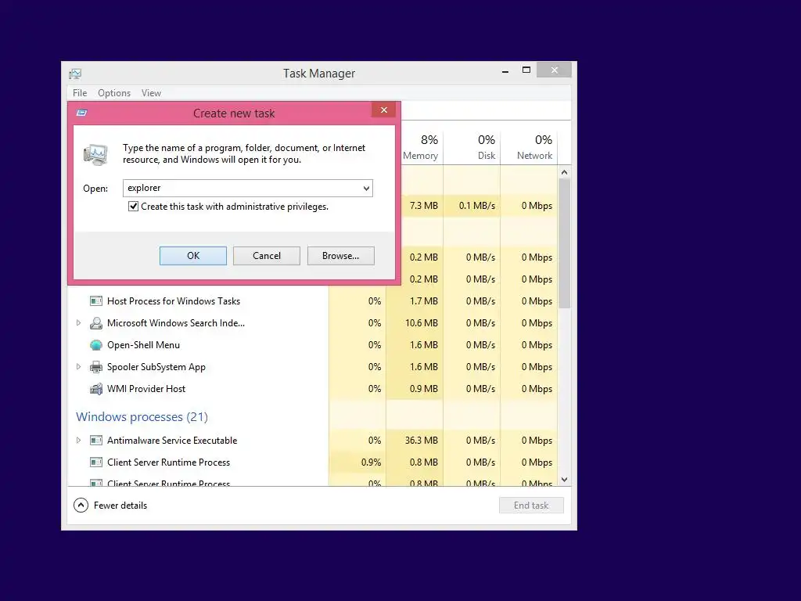Maximize the Task Manager window
This screenshot has width=801, height=601.
[x=526, y=70]
